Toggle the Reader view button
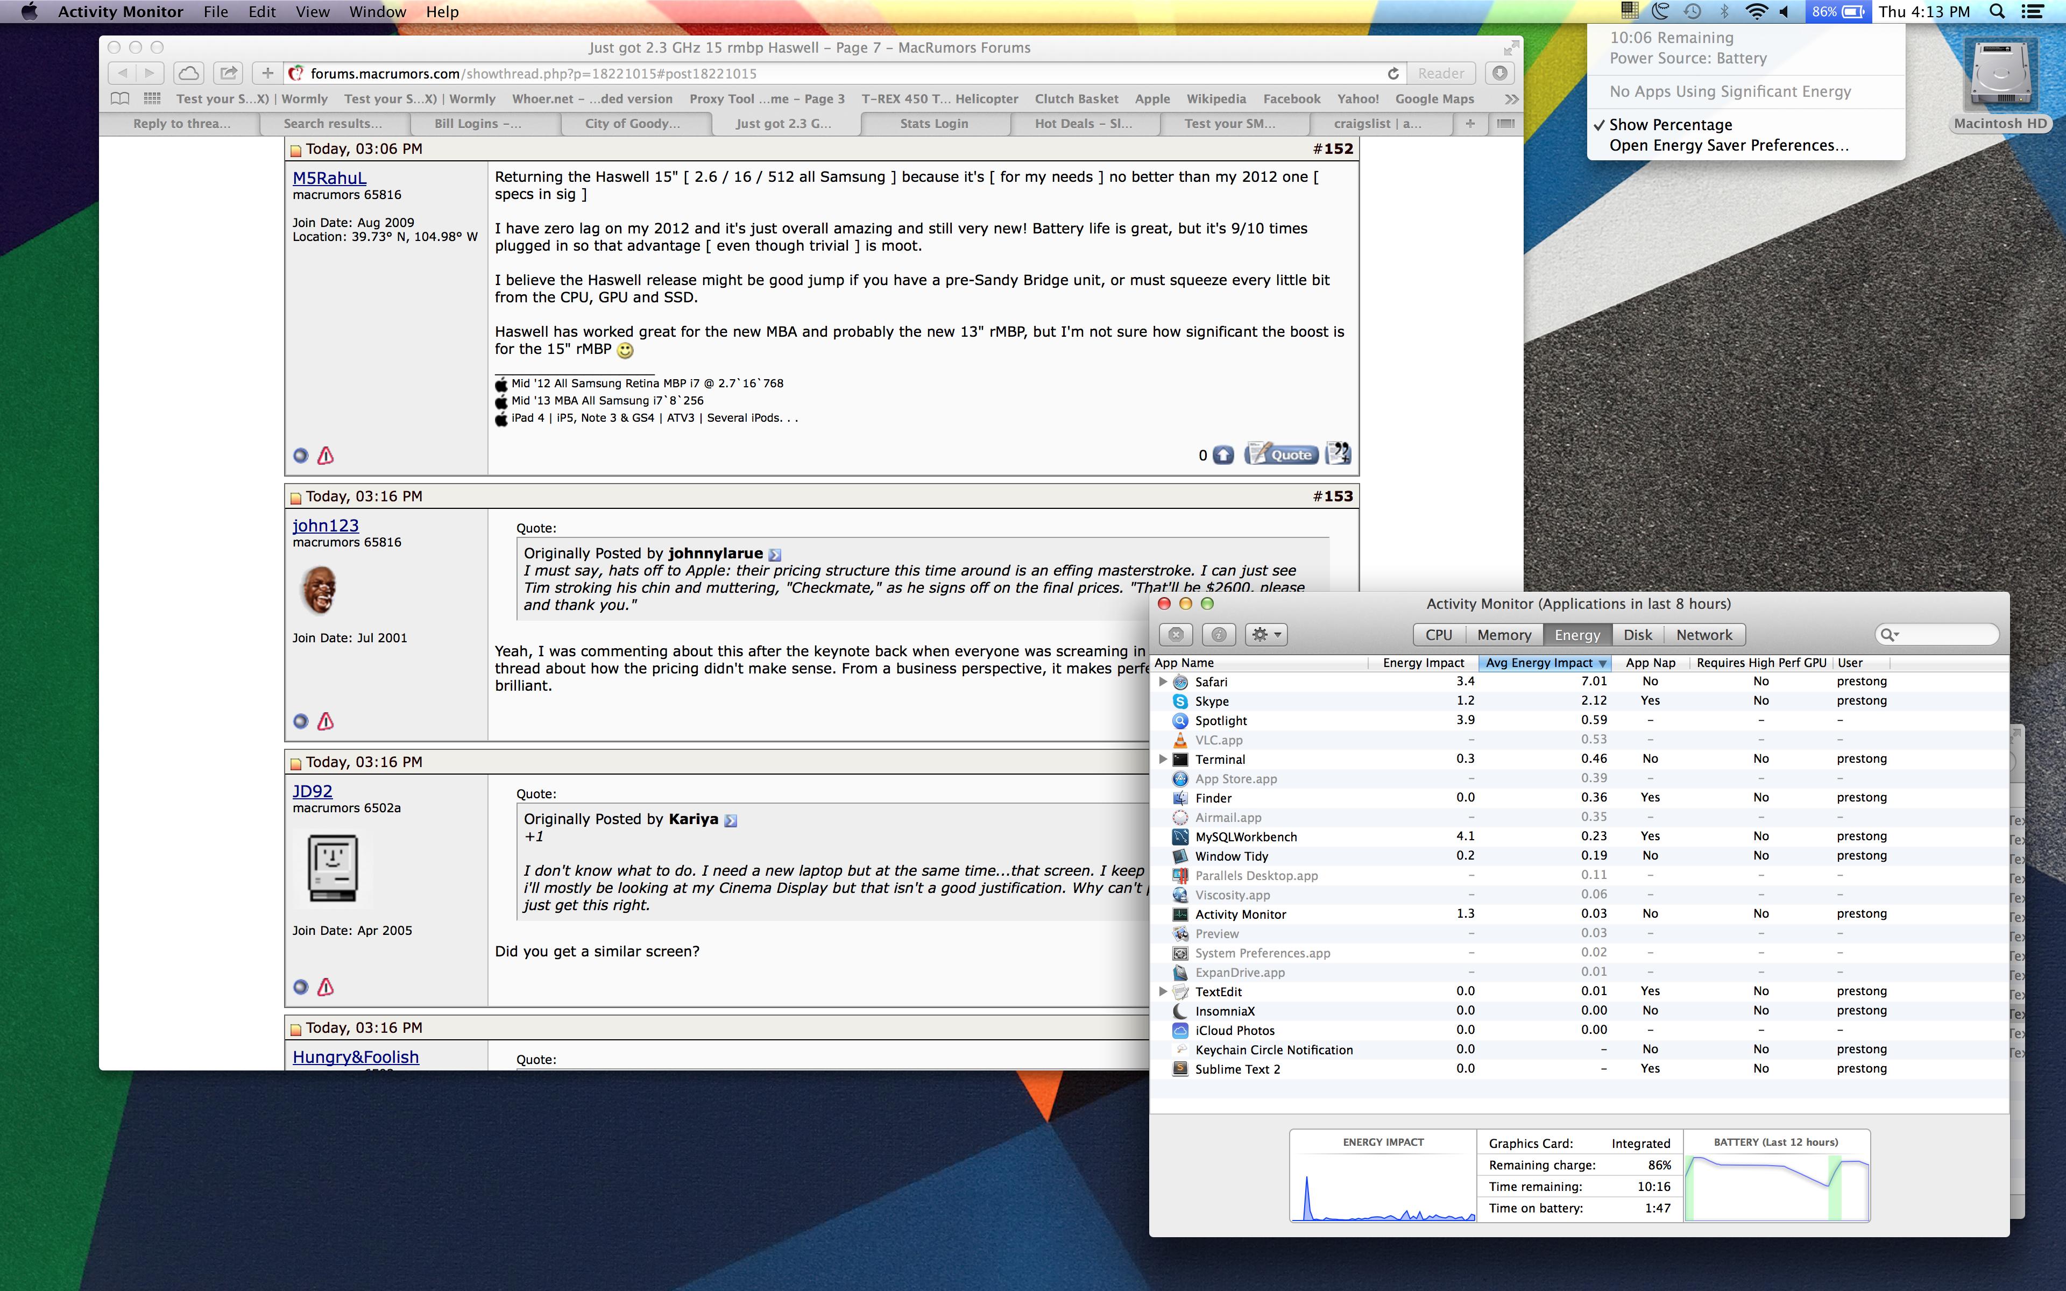This screenshot has width=2066, height=1291. point(1440,74)
